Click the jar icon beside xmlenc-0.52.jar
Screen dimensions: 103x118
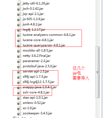(19, 103)
